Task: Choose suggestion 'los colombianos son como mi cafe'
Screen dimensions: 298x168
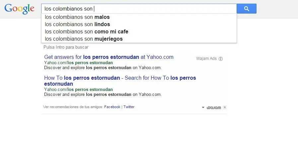Action: [86, 32]
